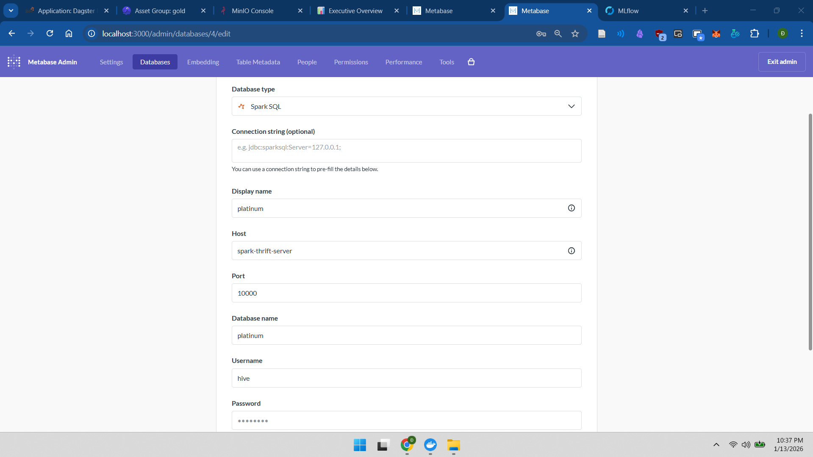Click the volume speaker icon in the system tray
This screenshot has width=813, height=457.
tap(746, 444)
